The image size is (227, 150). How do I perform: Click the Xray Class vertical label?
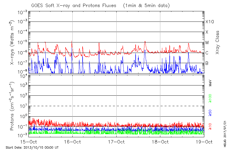[218, 42]
